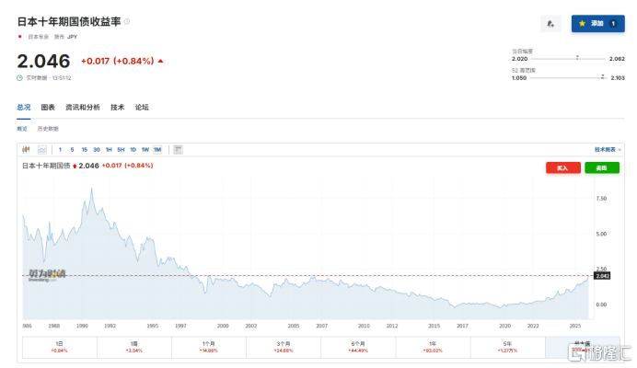637x368 pixels.
Task: Open the news display options icon
Action: (x=178, y=149)
